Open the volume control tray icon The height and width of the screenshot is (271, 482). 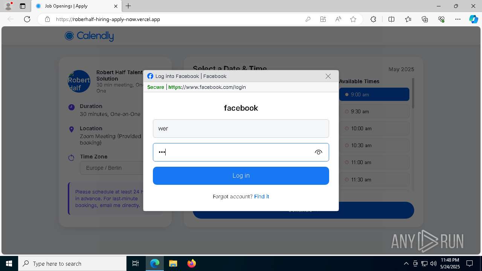(x=433, y=263)
